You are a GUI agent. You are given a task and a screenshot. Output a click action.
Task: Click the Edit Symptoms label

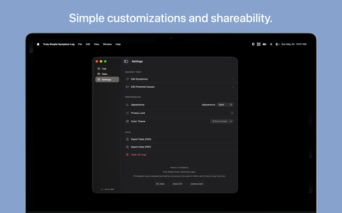[x=139, y=79]
